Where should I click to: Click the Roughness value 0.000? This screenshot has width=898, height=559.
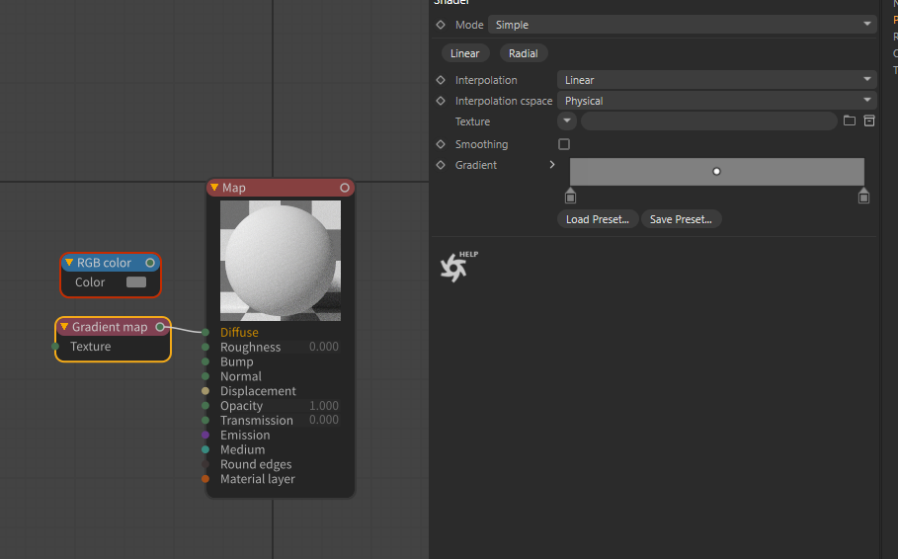tap(324, 347)
